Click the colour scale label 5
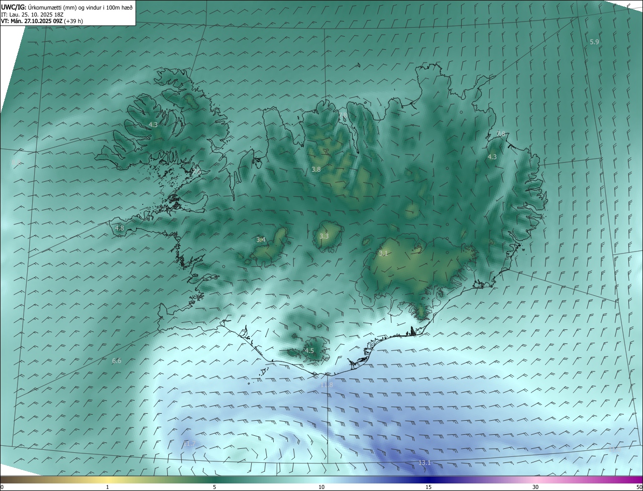The image size is (643, 491). (215, 487)
